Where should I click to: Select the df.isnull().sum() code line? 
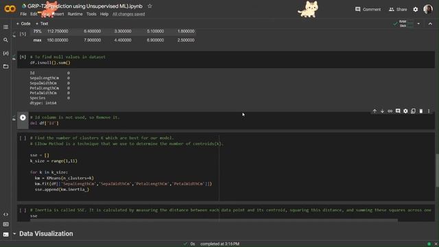pos(50,62)
